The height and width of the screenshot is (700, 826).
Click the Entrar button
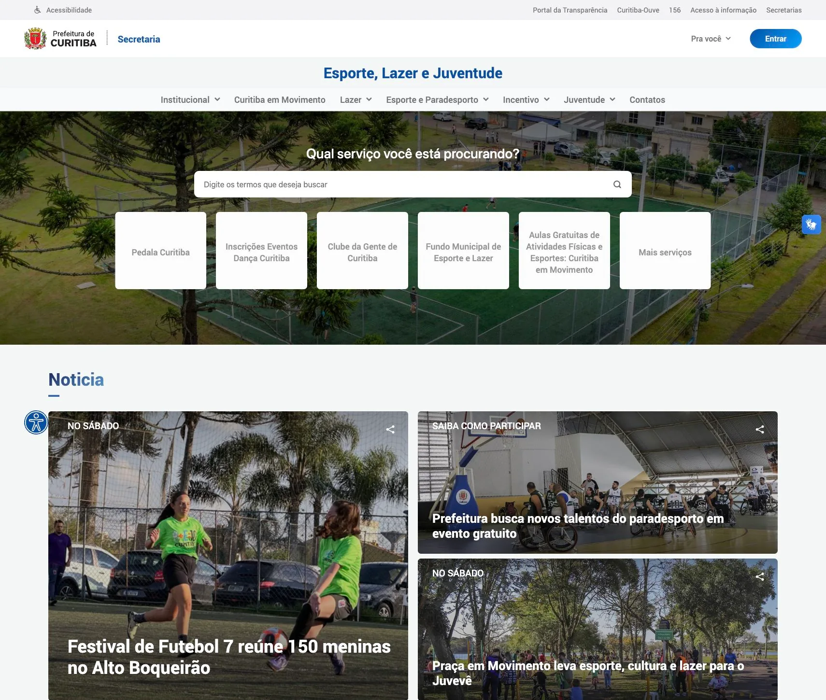(776, 39)
